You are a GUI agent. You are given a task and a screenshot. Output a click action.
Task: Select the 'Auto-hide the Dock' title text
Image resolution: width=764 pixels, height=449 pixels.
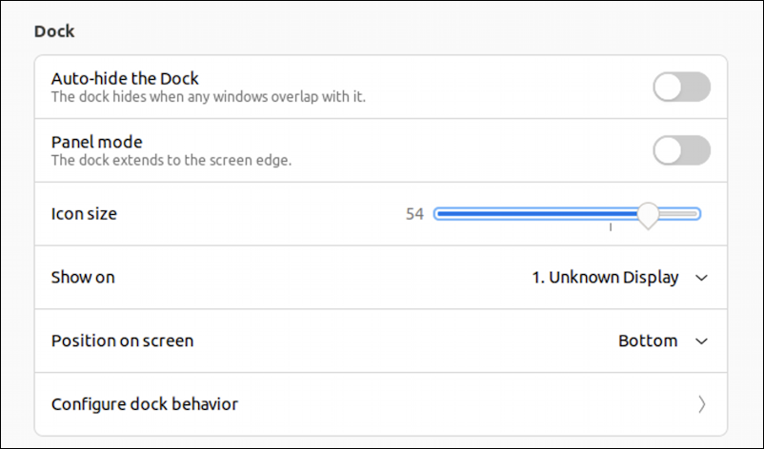(125, 78)
